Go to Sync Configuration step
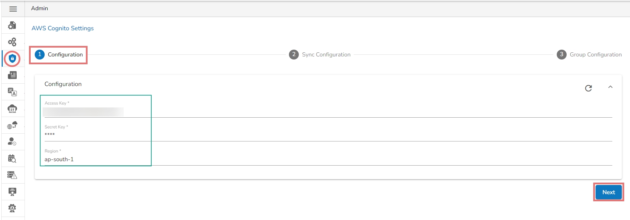The width and height of the screenshot is (630, 220). pyautogui.click(x=320, y=55)
